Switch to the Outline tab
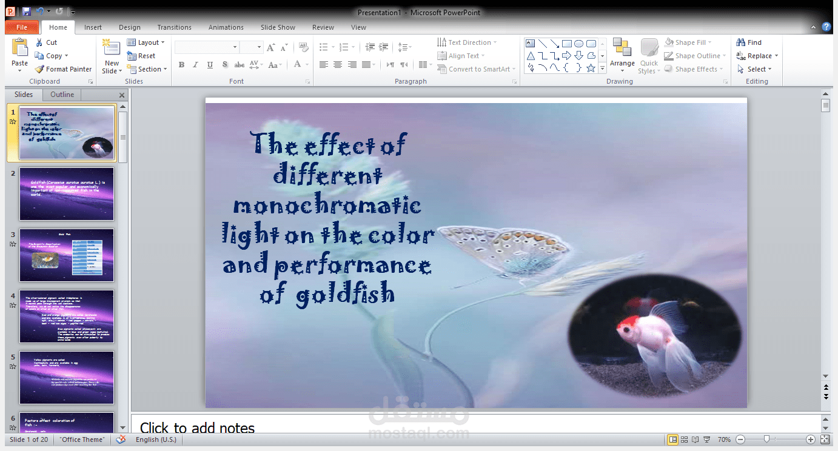Viewport: 838px width, 451px height. coord(61,94)
